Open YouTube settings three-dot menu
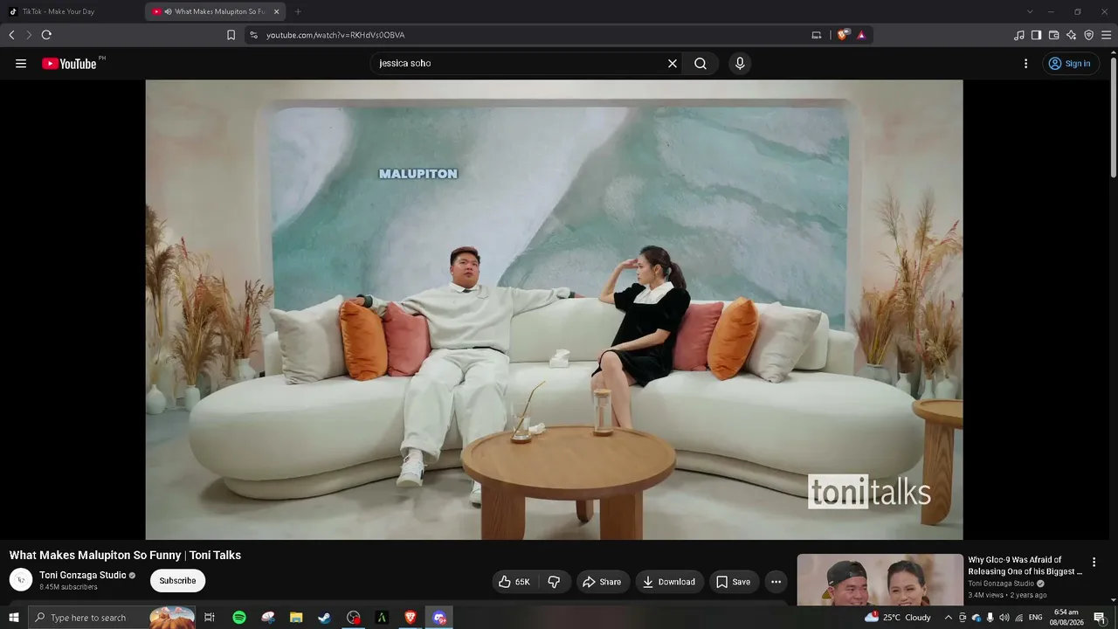This screenshot has height=629, width=1118. tap(1026, 64)
